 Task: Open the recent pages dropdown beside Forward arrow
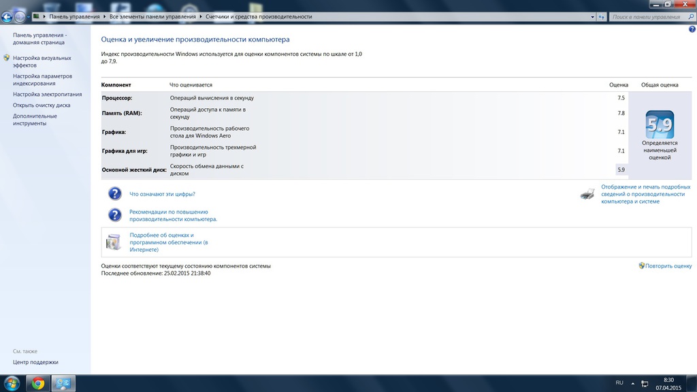point(29,17)
